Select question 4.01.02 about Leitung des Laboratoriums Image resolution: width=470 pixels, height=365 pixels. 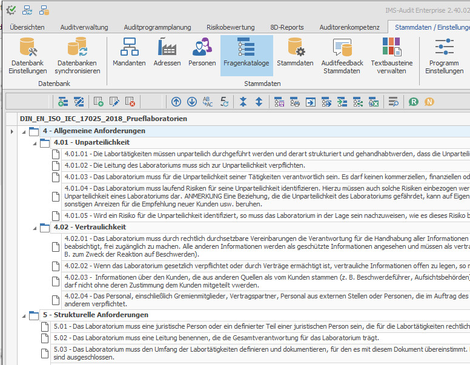pyautogui.click(x=266, y=165)
